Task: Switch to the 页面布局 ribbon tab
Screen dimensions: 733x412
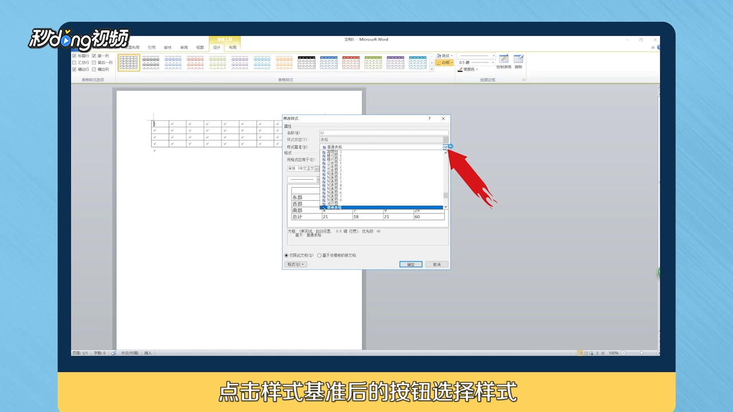Action: point(133,47)
